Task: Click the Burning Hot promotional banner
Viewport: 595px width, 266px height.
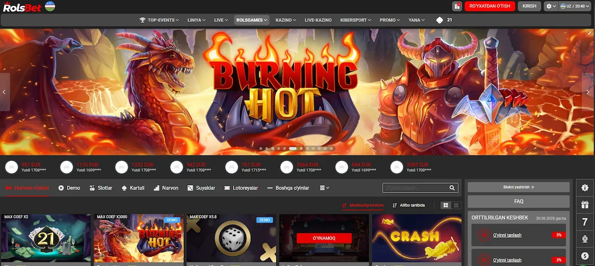Action: (297, 92)
